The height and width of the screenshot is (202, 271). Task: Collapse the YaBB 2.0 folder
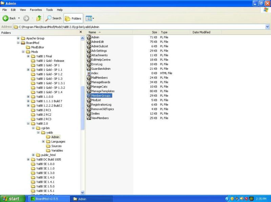click(x=28, y=123)
